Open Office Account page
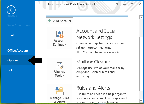This screenshot has width=144, height=104. pos(18,51)
